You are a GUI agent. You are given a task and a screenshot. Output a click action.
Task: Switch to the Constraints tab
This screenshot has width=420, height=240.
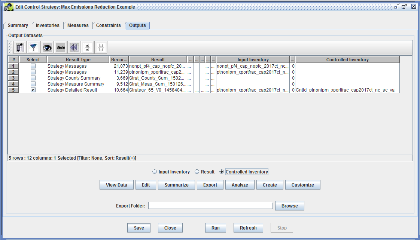pos(109,25)
